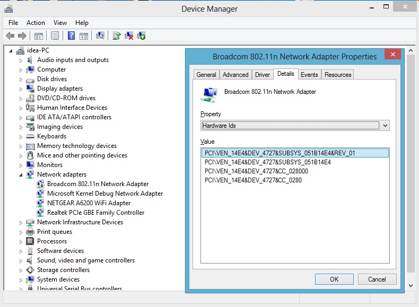Screen dimensions: 419x307
Task: Click the Imaging devices camera icon
Action: point(30,127)
